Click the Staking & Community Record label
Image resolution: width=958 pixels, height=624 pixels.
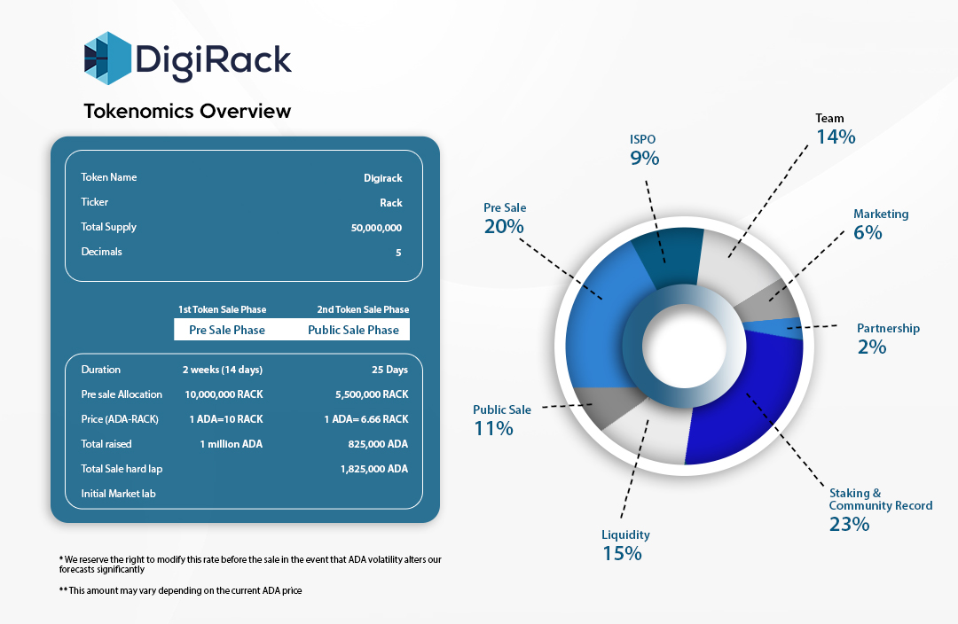point(881,499)
